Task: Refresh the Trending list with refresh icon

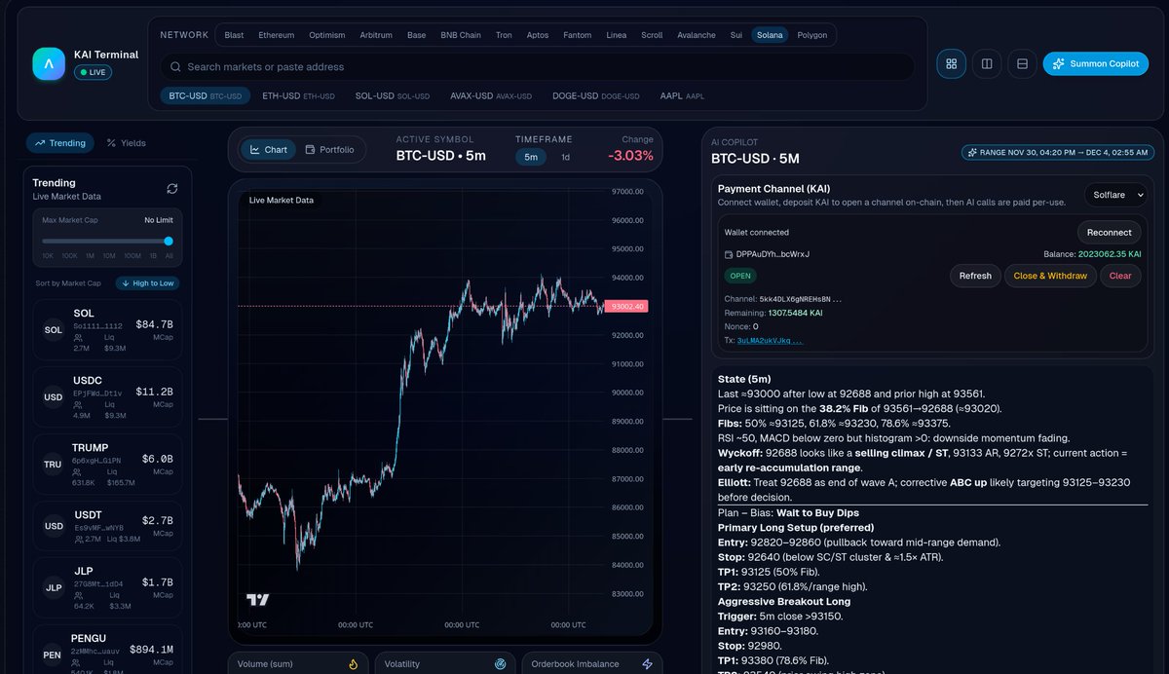Action: coord(172,188)
